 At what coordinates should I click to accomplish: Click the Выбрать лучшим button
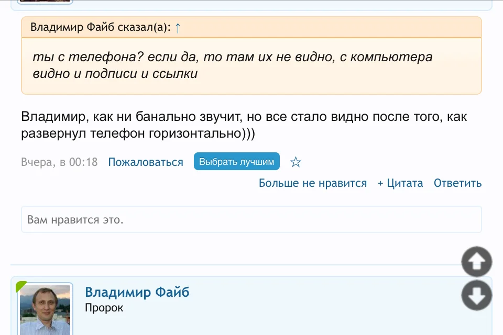tap(237, 161)
